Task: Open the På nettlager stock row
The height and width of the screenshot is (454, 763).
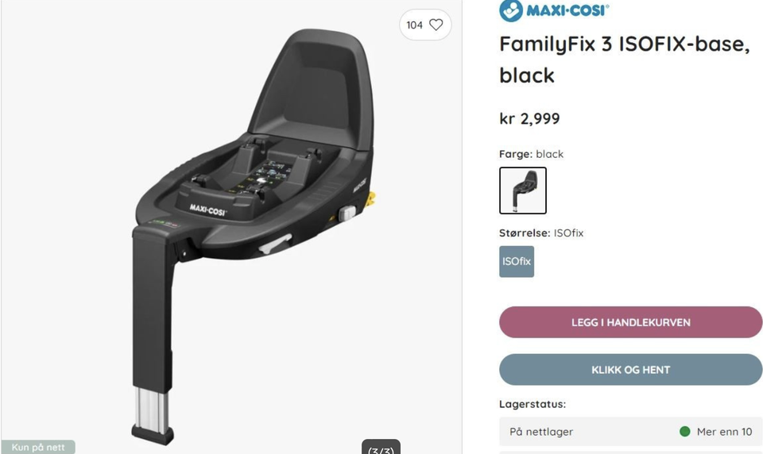Action: pyautogui.click(x=630, y=432)
